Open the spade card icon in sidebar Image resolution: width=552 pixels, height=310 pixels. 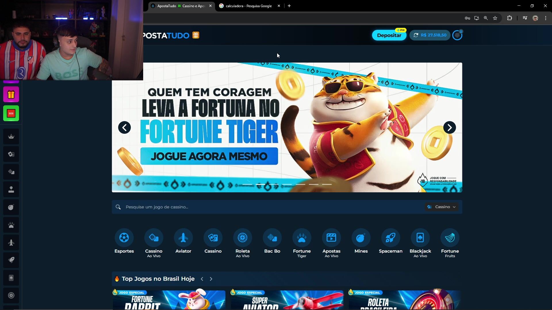pyautogui.click(x=11, y=278)
